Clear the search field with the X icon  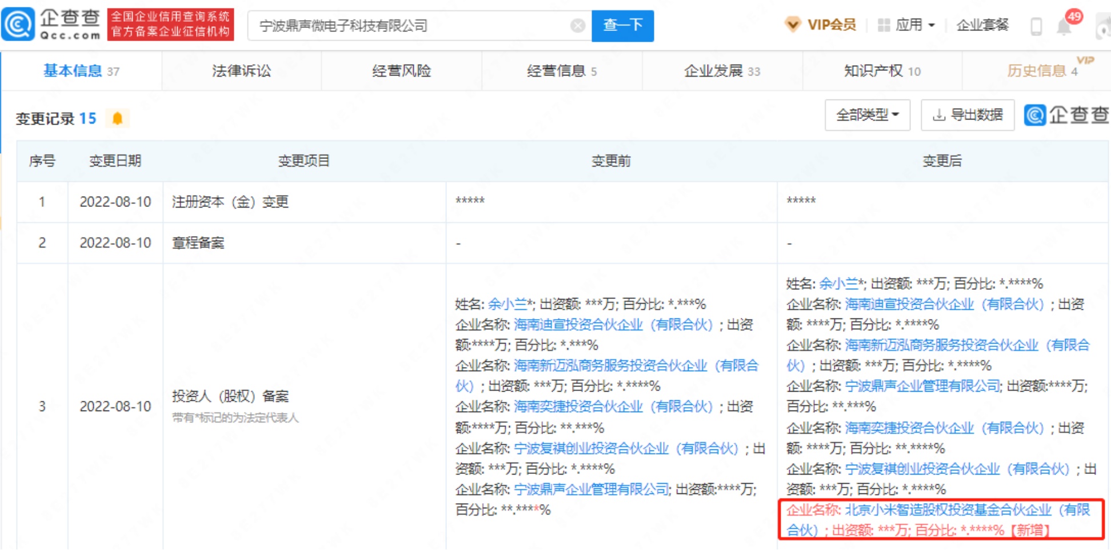(x=578, y=26)
